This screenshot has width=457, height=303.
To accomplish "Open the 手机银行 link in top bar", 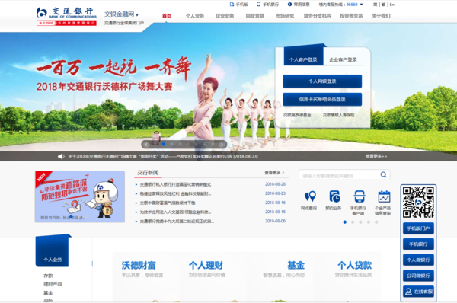I will [x=267, y=5].
